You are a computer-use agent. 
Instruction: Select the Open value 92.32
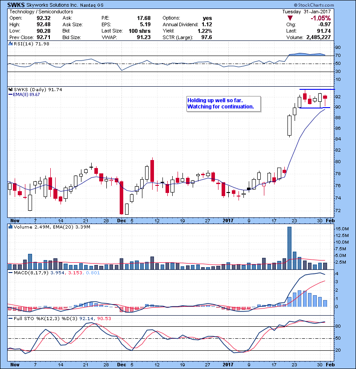point(43,18)
